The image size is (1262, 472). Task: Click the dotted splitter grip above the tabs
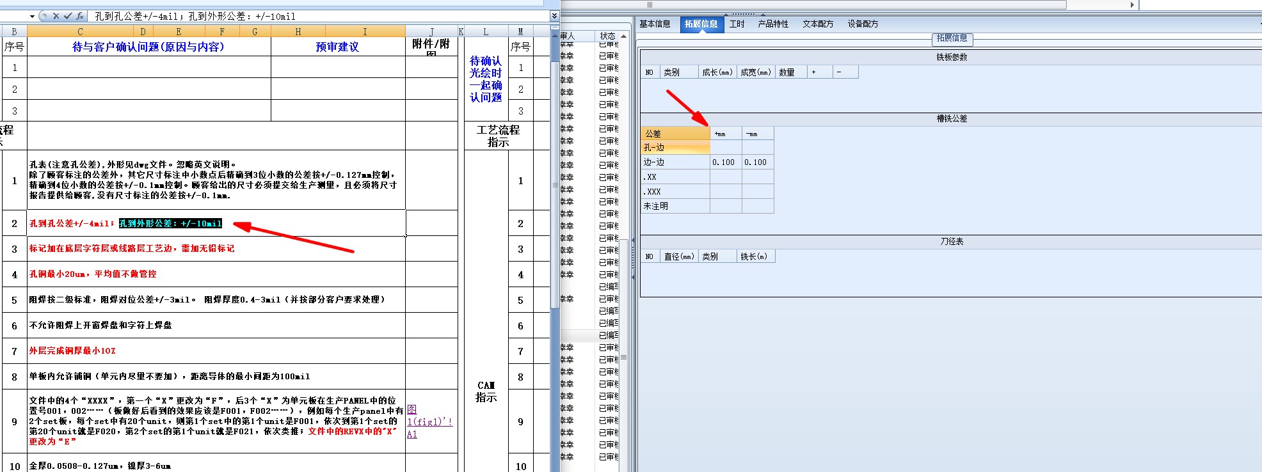pyautogui.click(x=743, y=13)
